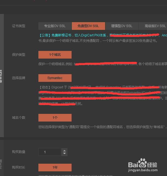Choose the Symantec brand option
The height and width of the screenshot is (176, 167).
click(x=55, y=78)
